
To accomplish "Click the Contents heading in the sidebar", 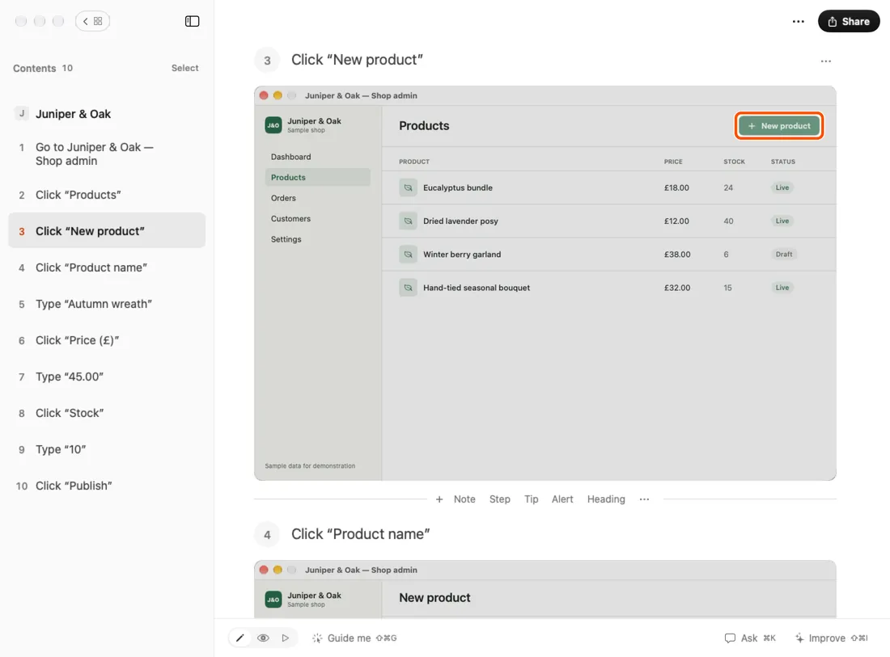I will [35, 68].
